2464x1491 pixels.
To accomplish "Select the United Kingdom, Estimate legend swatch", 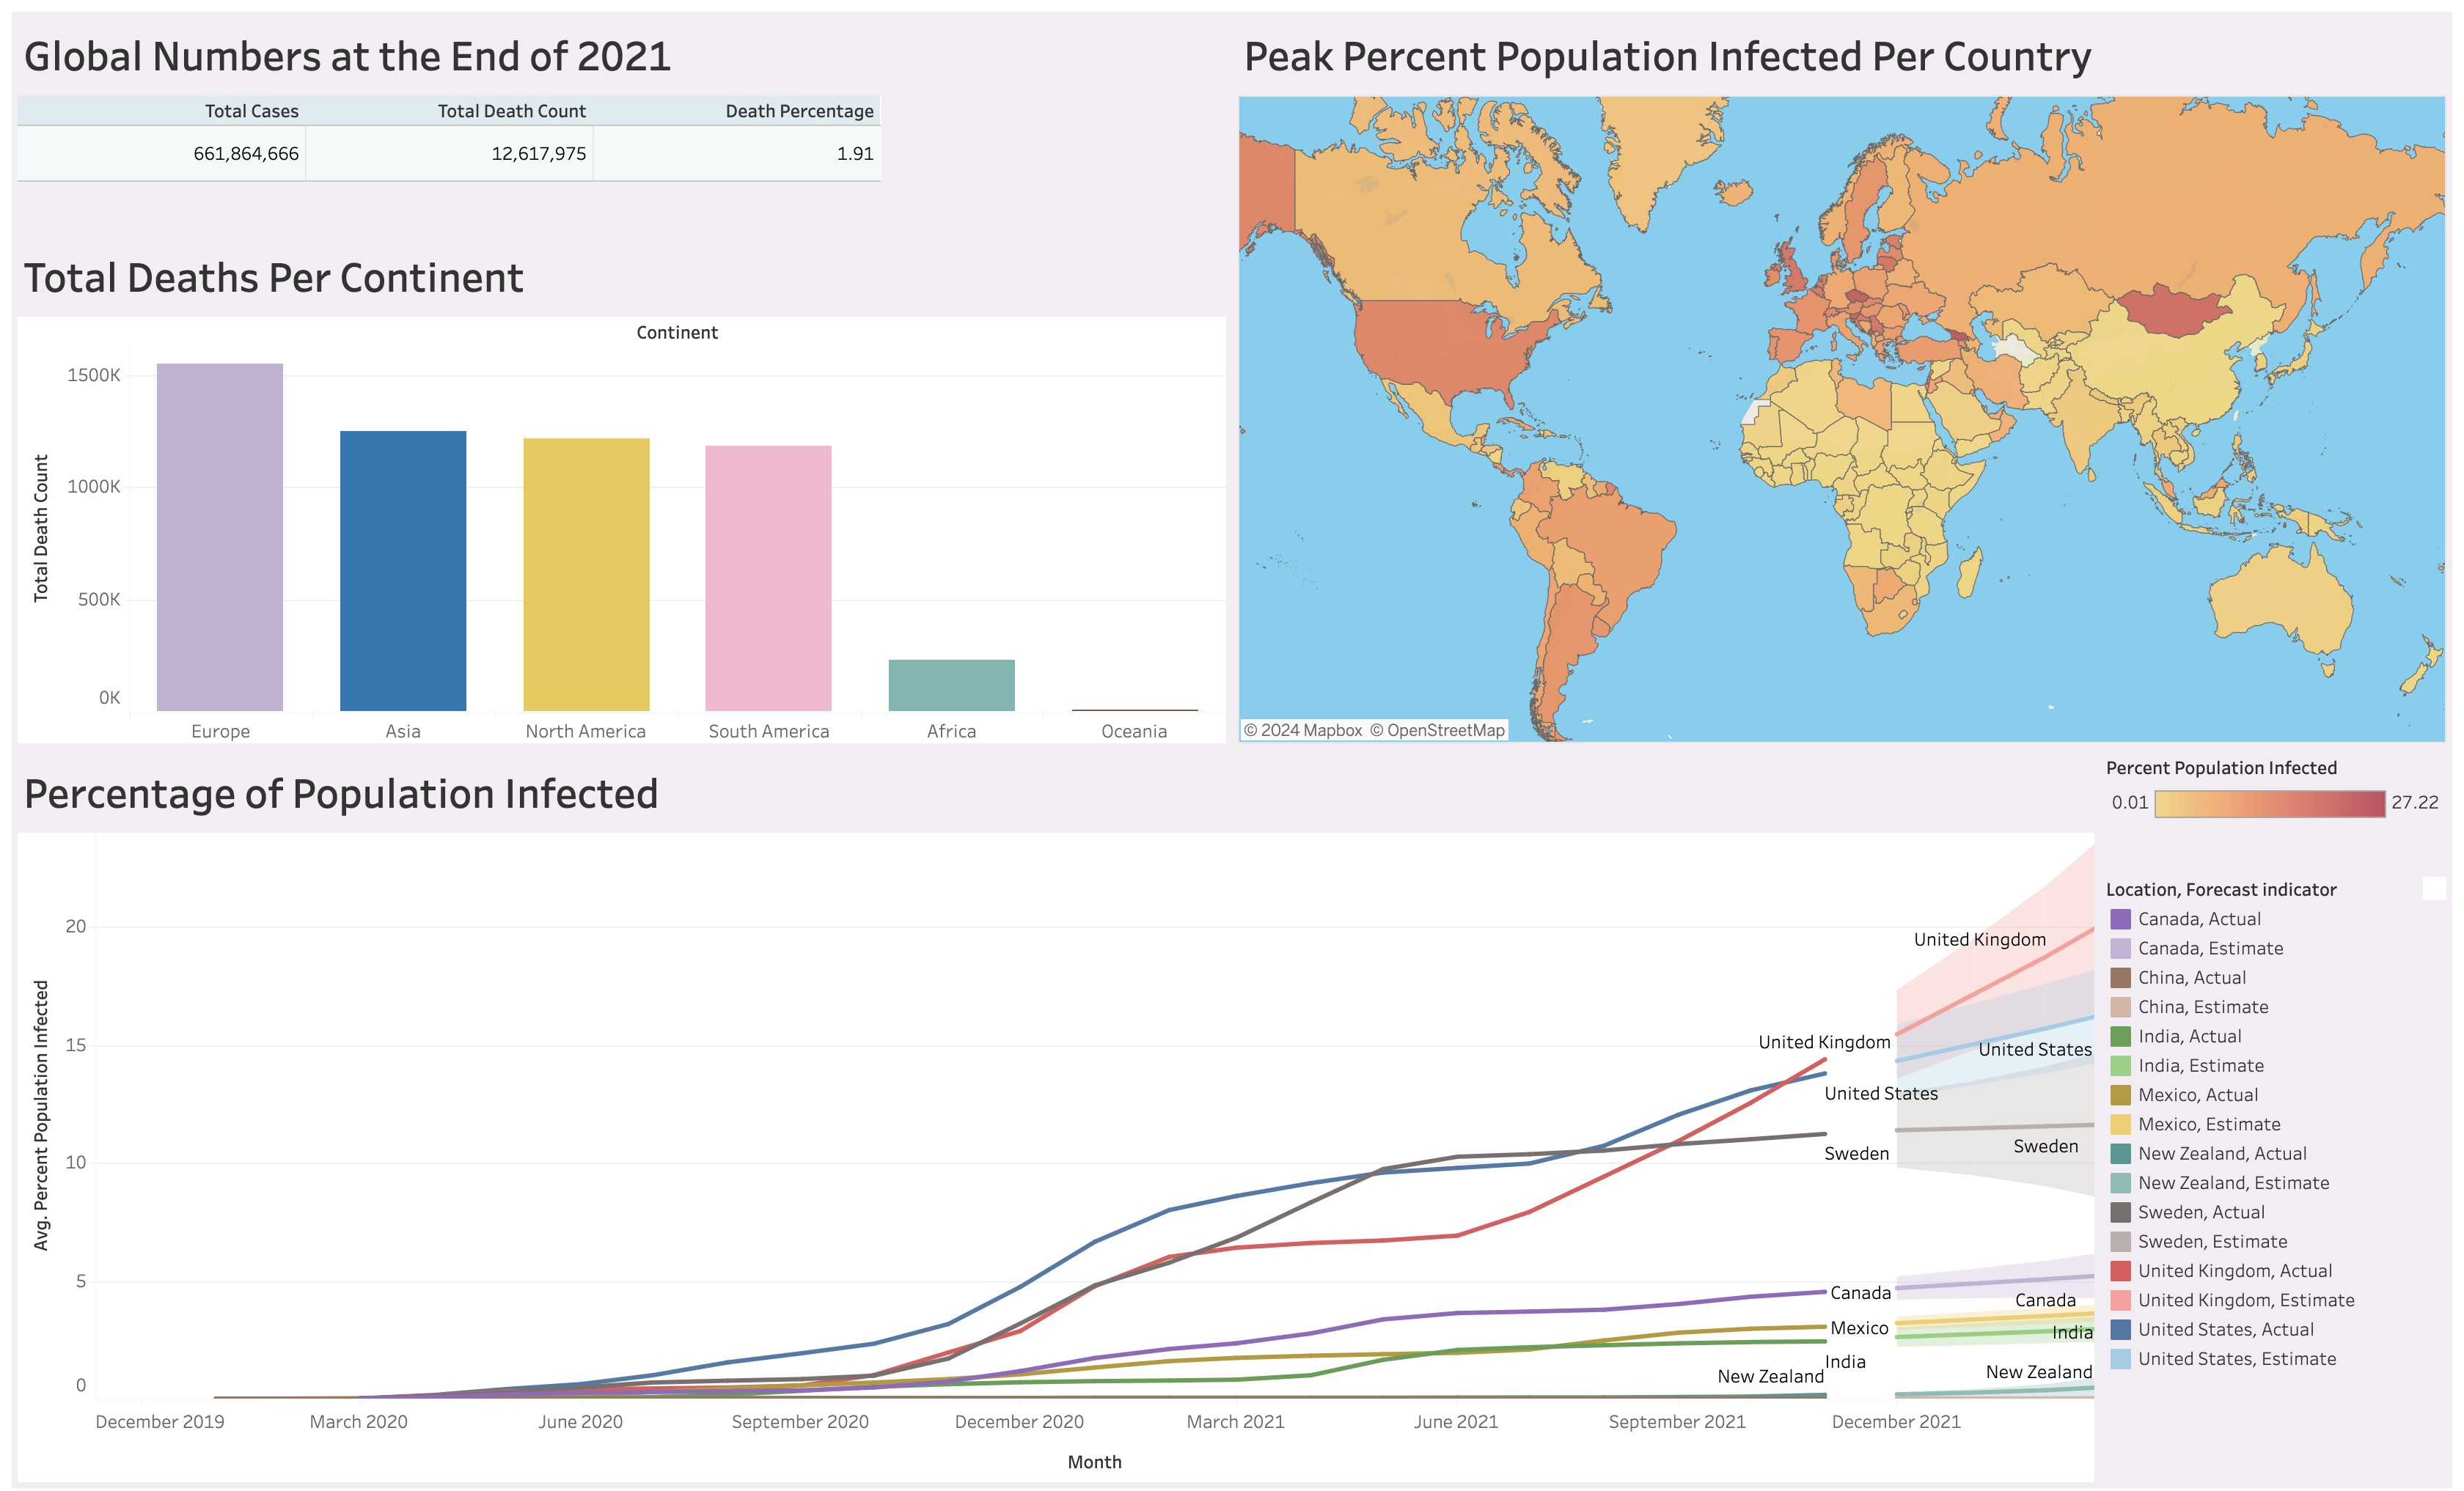I will 2120,1300.
